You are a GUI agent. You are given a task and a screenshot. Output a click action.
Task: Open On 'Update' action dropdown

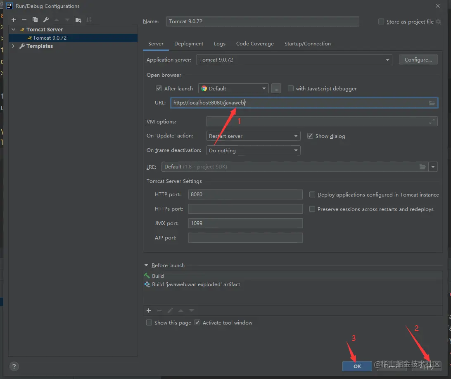[x=254, y=136]
